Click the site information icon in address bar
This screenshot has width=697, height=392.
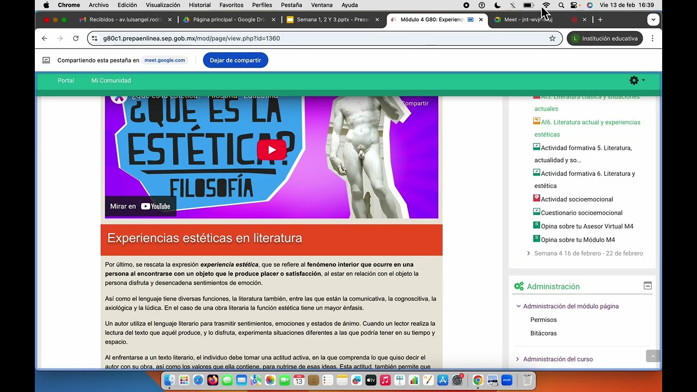pyautogui.click(x=95, y=39)
